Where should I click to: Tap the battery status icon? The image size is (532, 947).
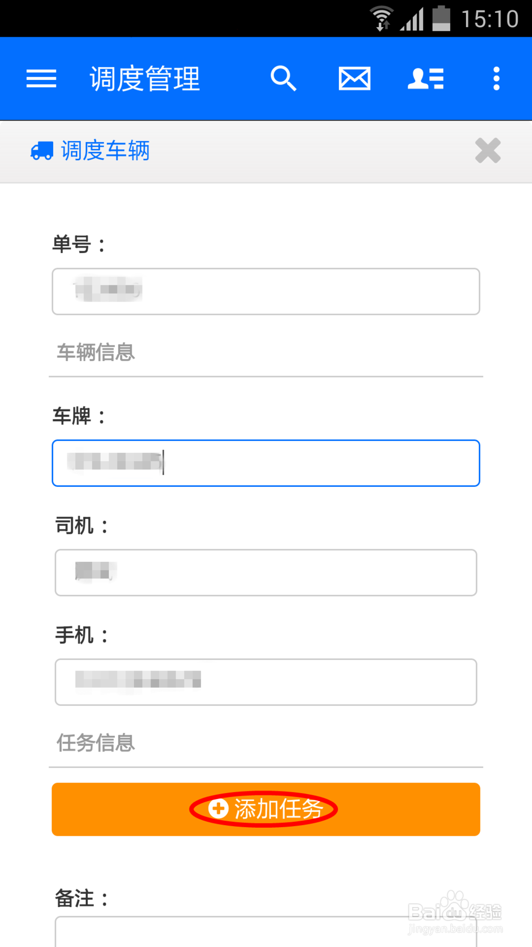tap(441, 19)
